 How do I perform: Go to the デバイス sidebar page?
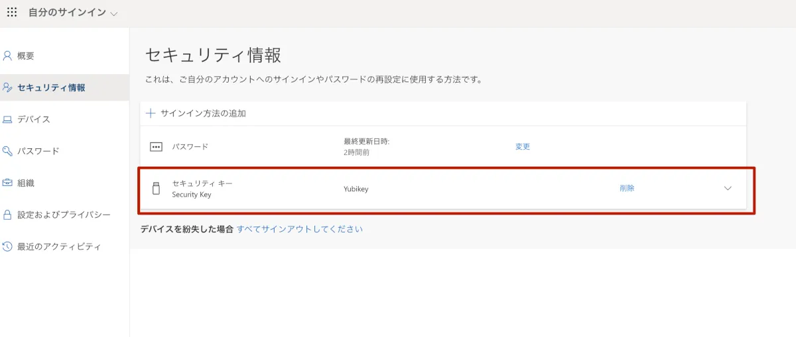pyautogui.click(x=34, y=119)
